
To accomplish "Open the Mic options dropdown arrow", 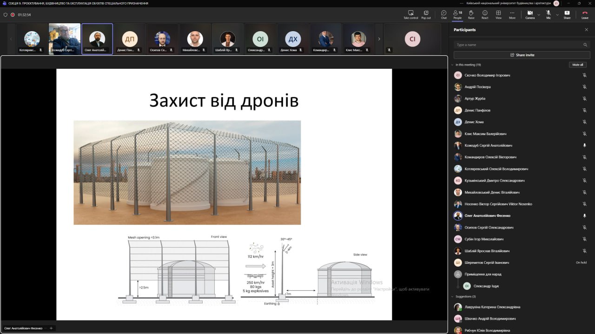I will pos(557,15).
